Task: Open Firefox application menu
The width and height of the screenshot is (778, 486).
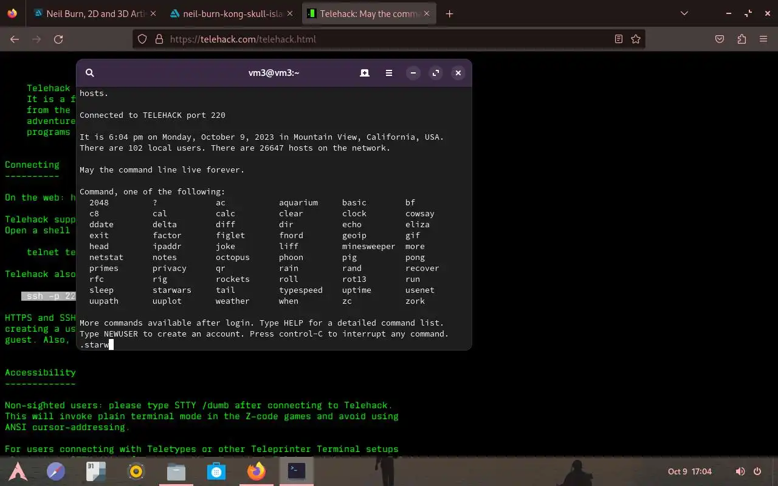Action: [x=763, y=39]
